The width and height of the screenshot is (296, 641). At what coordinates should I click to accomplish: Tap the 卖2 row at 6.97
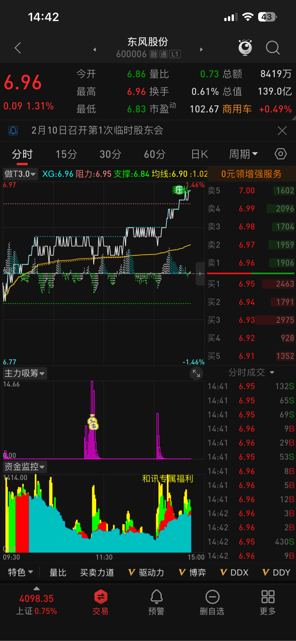[251, 245]
